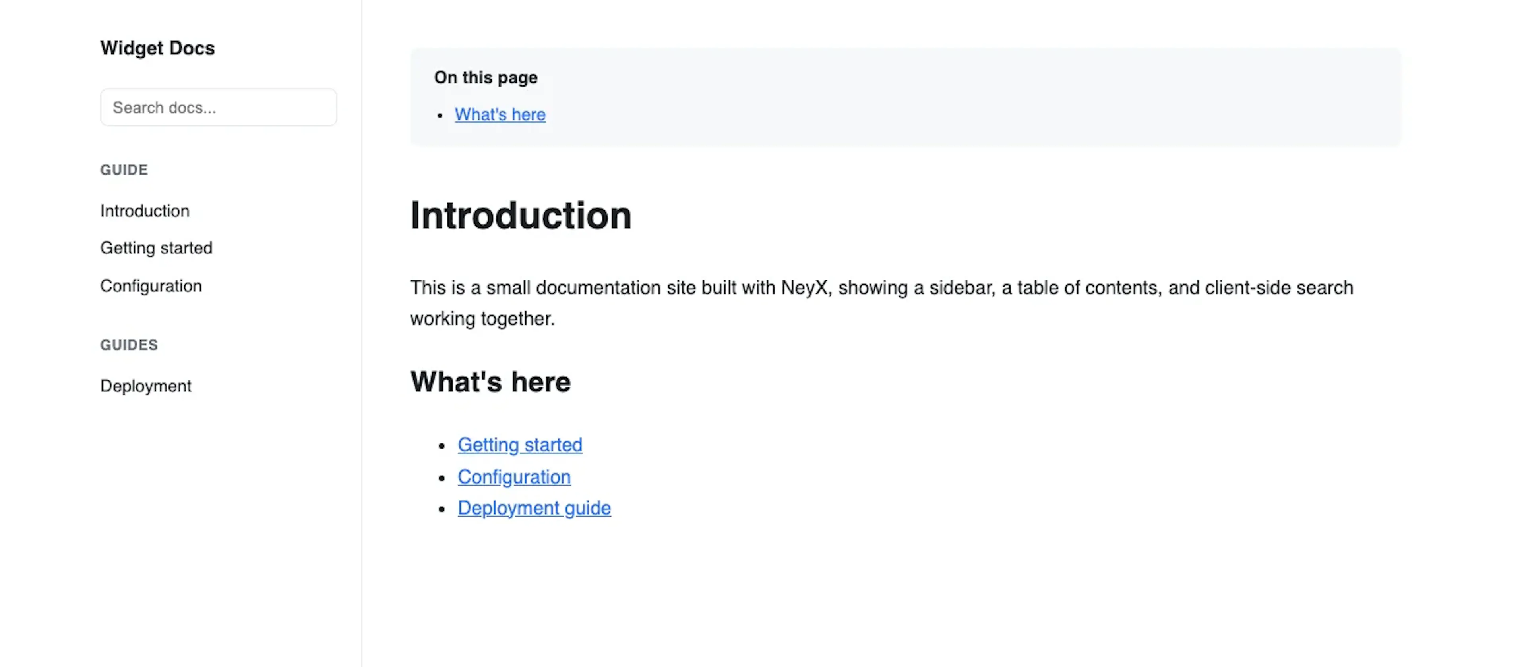Focus the Search docs input field

(x=219, y=107)
